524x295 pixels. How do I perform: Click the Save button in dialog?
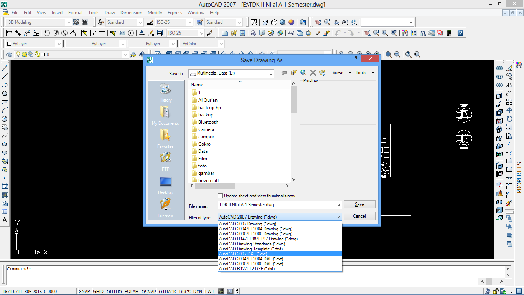(359, 204)
